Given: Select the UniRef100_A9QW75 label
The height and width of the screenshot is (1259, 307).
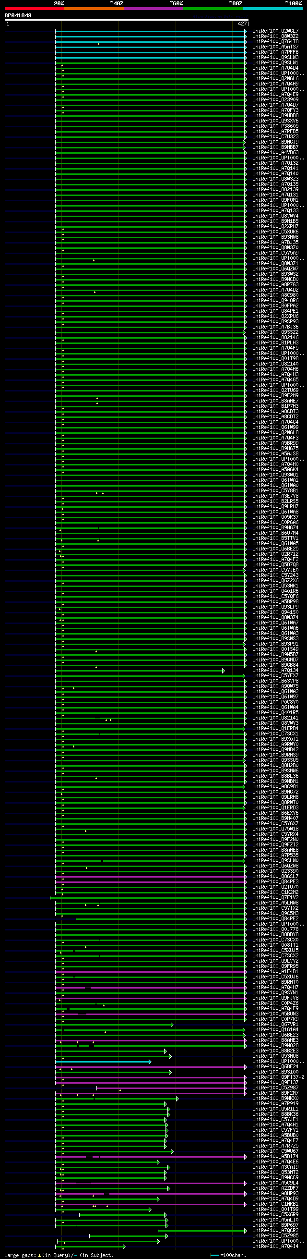Looking at the screenshot, I should pyautogui.click(x=275, y=687).
